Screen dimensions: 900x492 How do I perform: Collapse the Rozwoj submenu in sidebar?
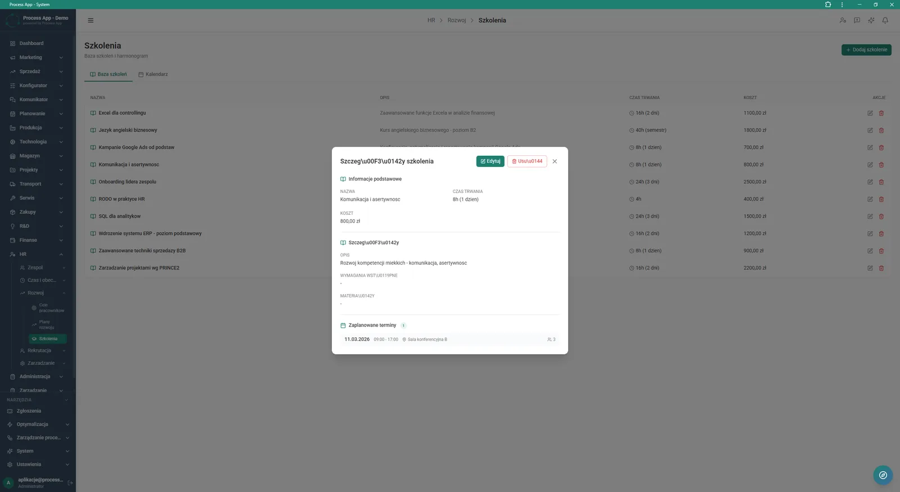tap(42, 293)
